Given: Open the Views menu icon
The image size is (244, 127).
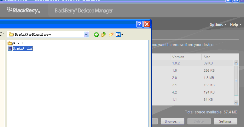Looking at the screenshot, I should point(119,34).
